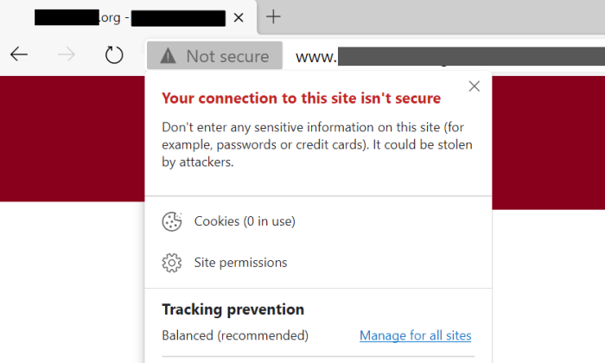Image resolution: width=605 pixels, height=363 pixels.
Task: Click the 'Tracking prevention' heading
Action: (233, 309)
